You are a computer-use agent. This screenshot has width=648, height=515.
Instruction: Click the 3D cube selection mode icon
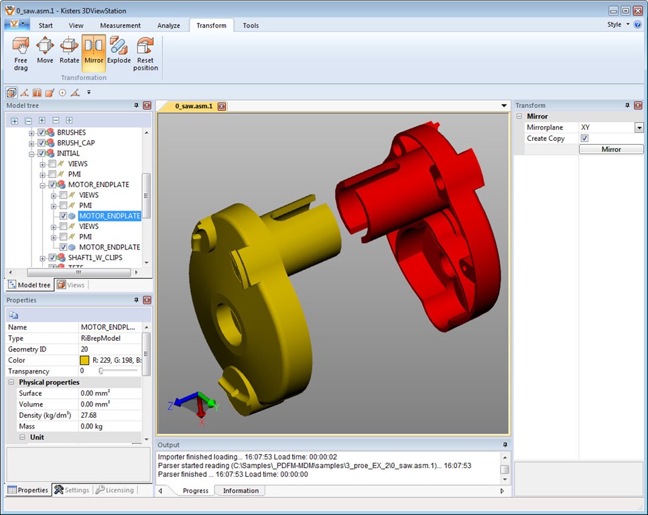pyautogui.click(x=11, y=93)
